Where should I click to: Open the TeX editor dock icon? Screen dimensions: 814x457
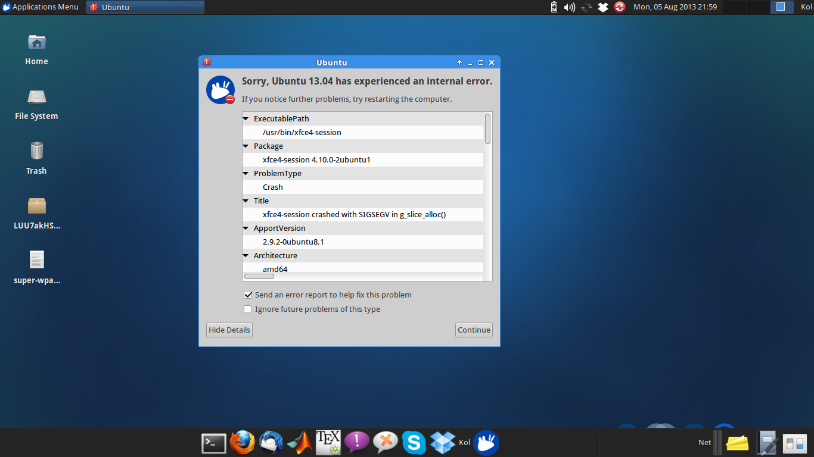coord(328,443)
